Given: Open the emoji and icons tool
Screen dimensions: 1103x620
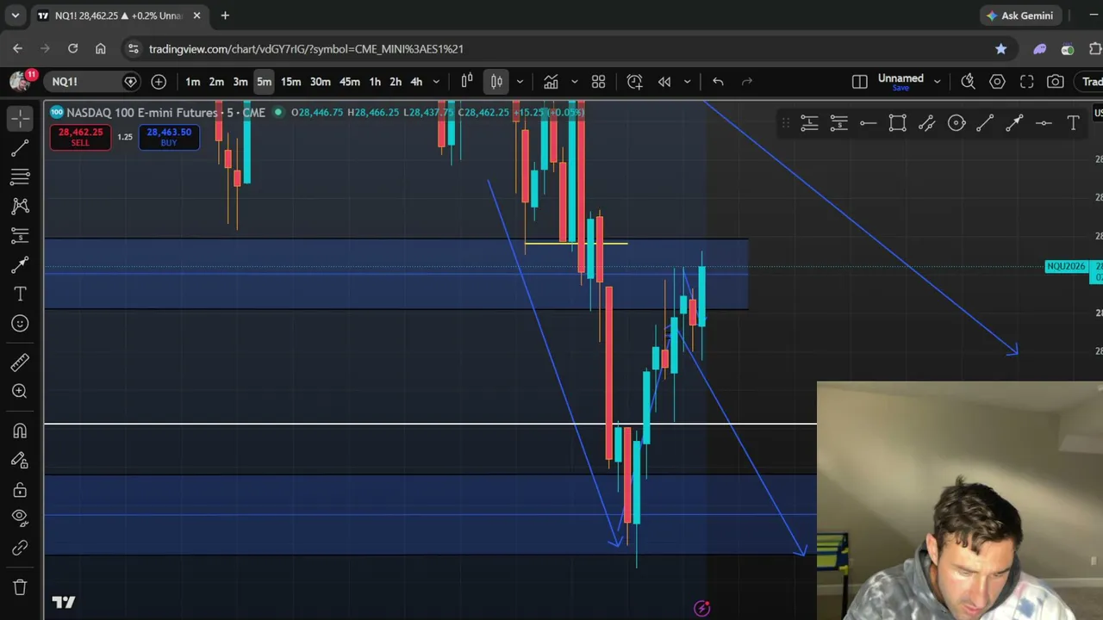Looking at the screenshot, I should tap(20, 324).
